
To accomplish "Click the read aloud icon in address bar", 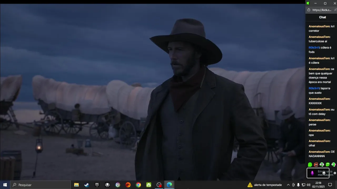I will [335, 10].
